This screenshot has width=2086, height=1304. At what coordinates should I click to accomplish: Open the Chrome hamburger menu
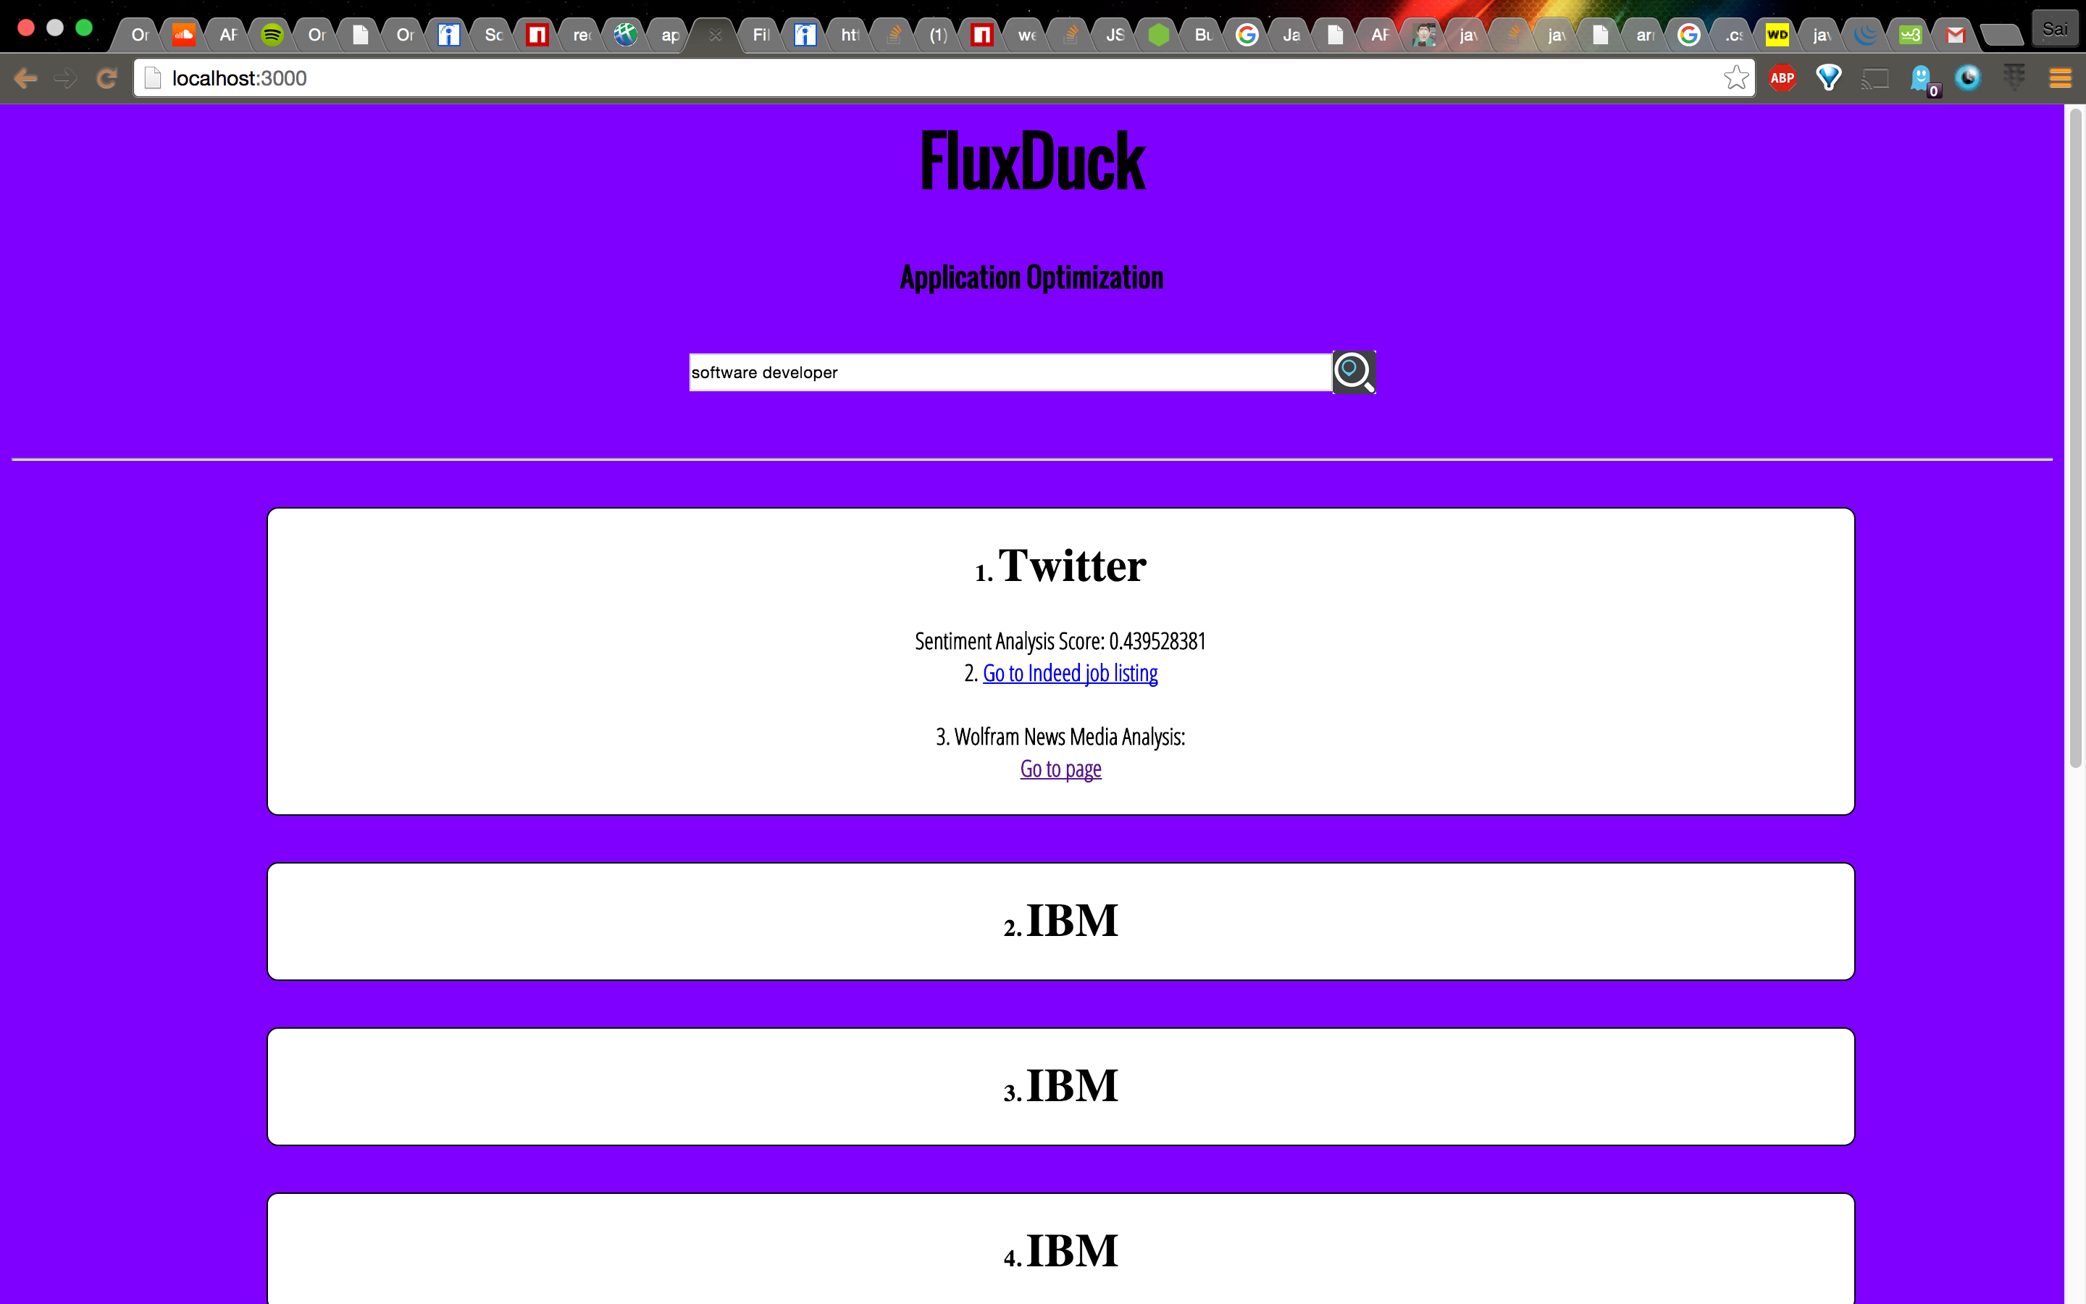tap(2059, 78)
